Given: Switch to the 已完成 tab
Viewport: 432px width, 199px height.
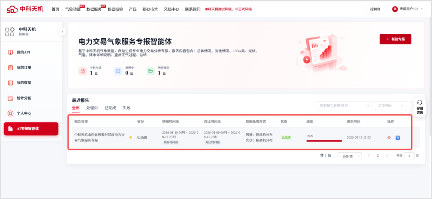Looking at the screenshot, I should 110,108.
